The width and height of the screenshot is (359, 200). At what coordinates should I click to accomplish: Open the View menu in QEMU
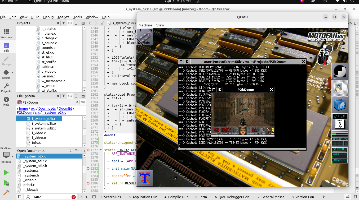(x=160, y=25)
